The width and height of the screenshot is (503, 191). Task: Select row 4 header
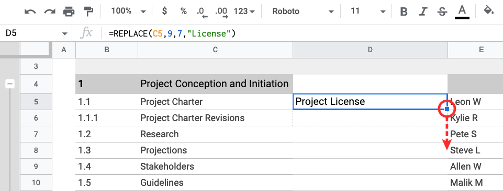[36, 84]
